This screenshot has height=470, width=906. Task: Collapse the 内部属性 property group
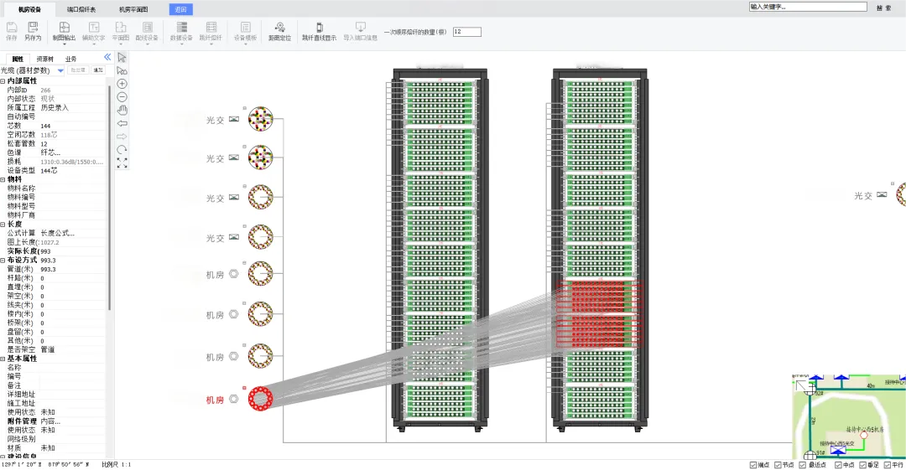(x=3, y=81)
